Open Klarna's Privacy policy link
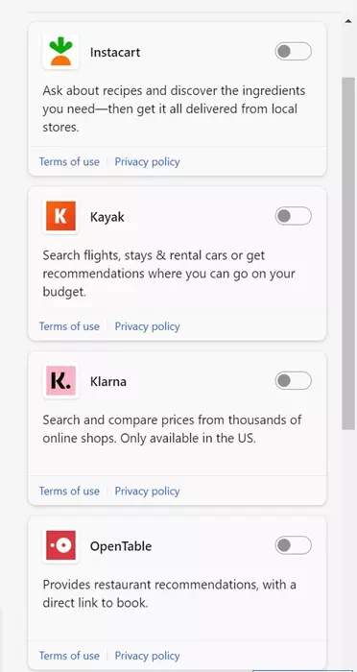This screenshot has height=672, width=357. point(147,492)
